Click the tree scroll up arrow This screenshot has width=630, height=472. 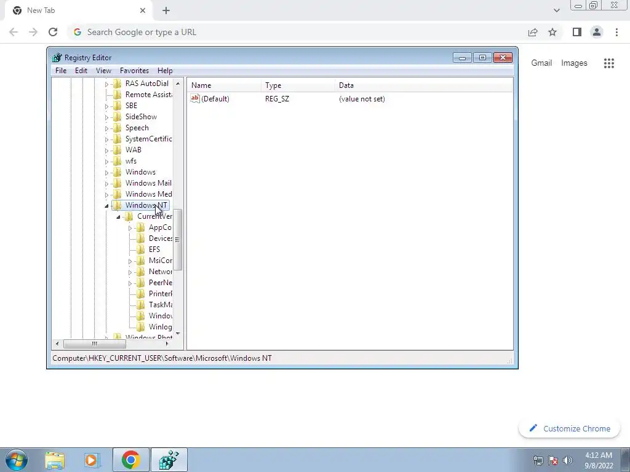178,84
